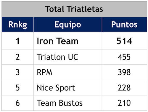Image resolution: width=148 pixels, height=112 pixels.
Task: Click the Total Triatletas title cell
Action: 74,9
